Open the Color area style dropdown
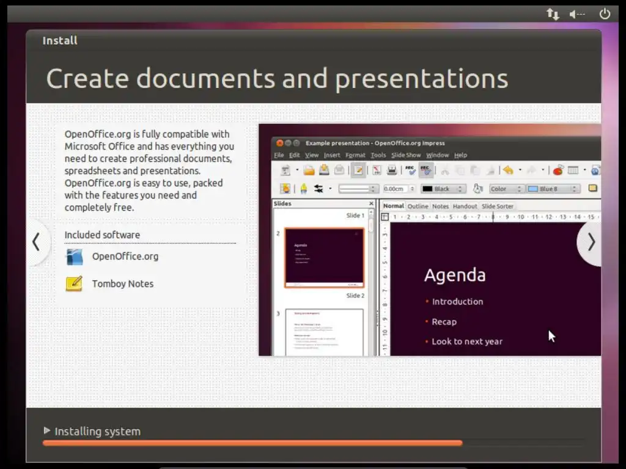The width and height of the screenshot is (626, 469). (x=506, y=189)
